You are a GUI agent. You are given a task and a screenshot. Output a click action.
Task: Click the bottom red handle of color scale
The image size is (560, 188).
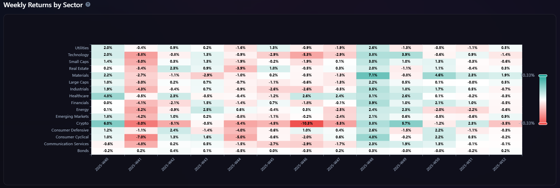click(543, 123)
